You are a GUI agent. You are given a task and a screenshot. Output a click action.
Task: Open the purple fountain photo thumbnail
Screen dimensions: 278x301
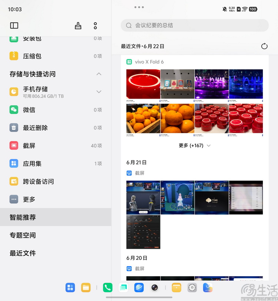[x=212, y=84]
